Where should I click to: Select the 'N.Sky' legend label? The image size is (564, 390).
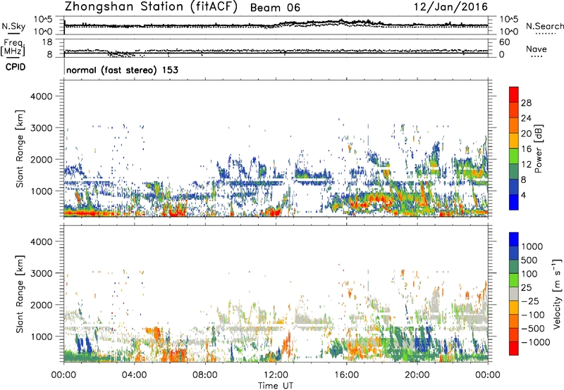pos(13,26)
